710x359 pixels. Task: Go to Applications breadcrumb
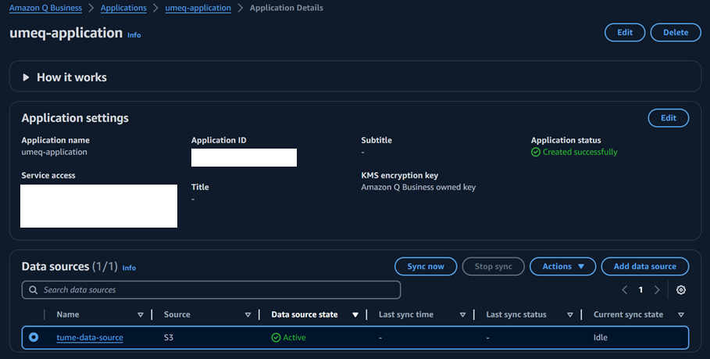click(123, 8)
